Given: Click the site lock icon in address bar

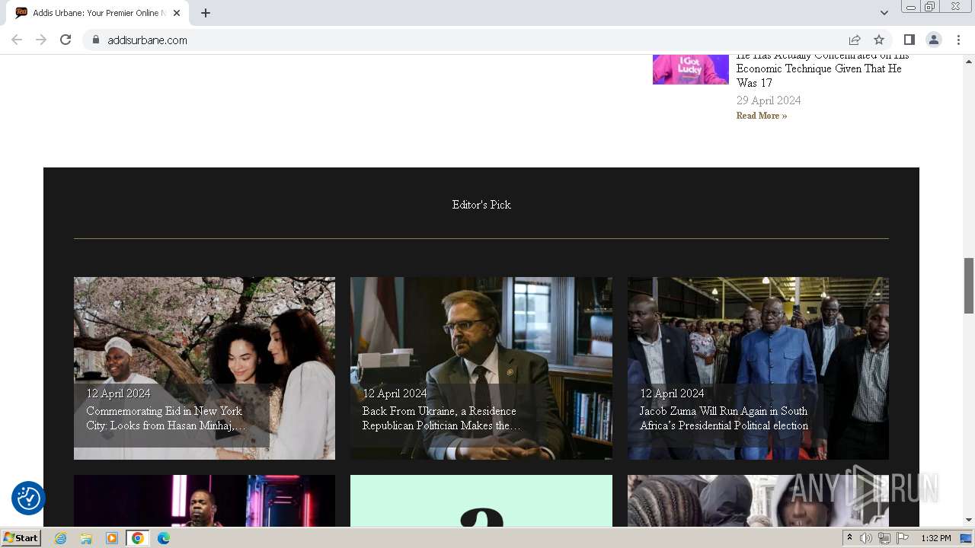Looking at the screenshot, I should click(96, 40).
